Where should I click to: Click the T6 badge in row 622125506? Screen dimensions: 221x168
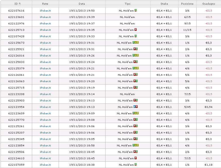pos(136,152)
